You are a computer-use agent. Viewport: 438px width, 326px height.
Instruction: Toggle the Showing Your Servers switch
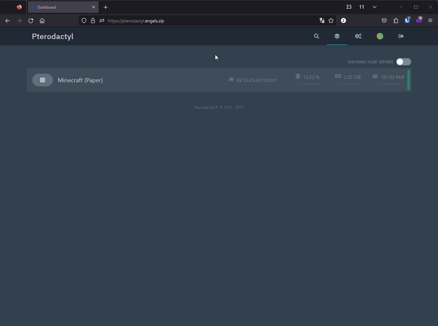403,62
